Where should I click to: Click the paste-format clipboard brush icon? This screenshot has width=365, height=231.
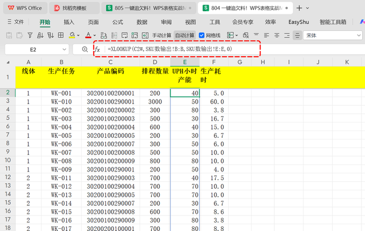(19, 35)
